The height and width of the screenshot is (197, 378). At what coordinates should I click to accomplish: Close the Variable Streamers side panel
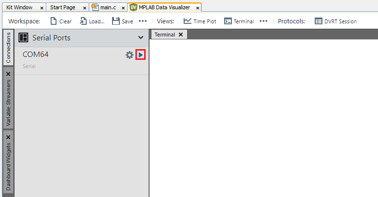[8, 74]
